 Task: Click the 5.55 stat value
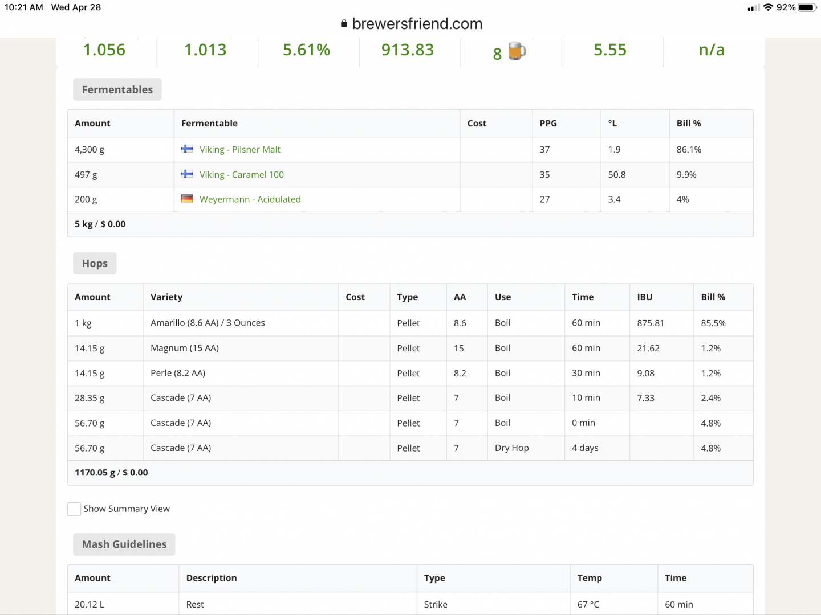click(610, 50)
